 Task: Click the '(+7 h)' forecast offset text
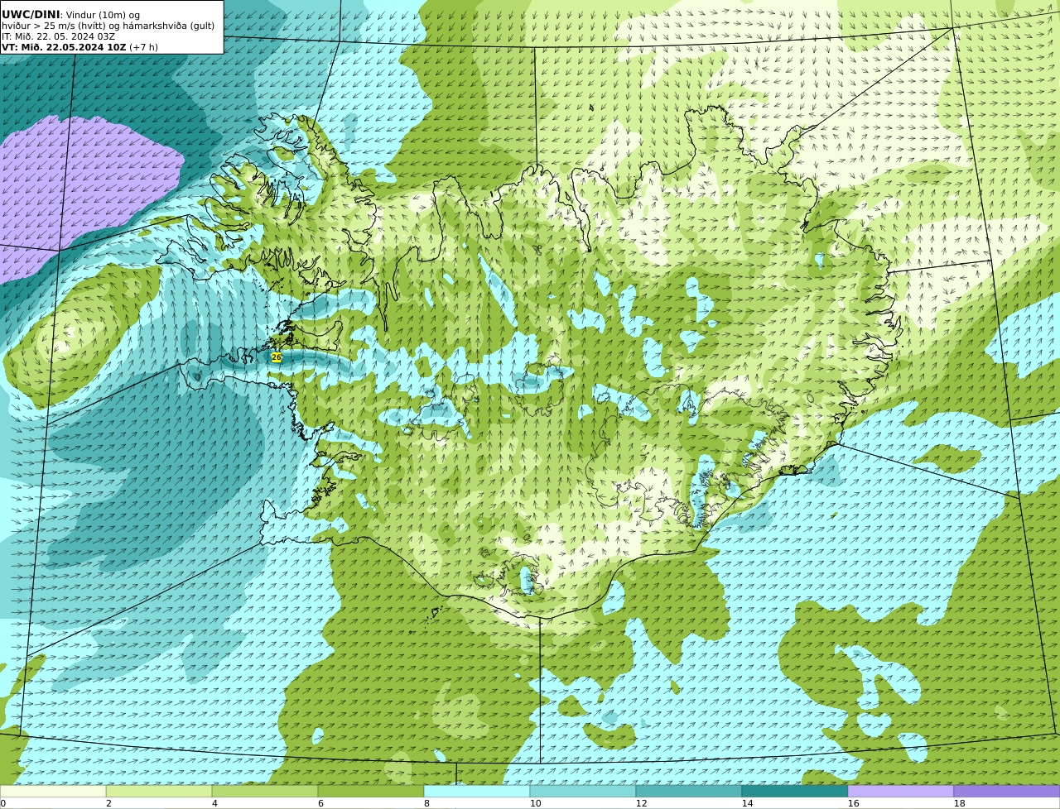point(143,47)
